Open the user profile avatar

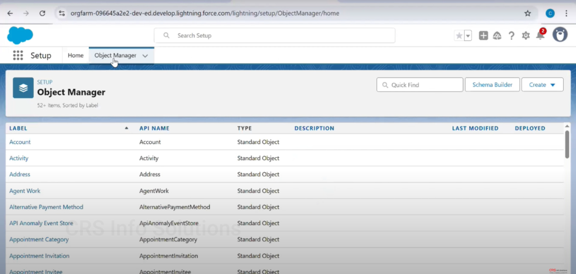pyautogui.click(x=560, y=35)
